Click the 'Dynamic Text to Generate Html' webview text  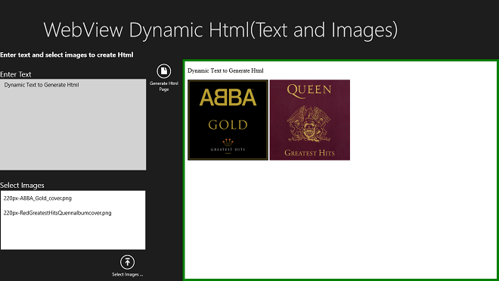click(x=225, y=70)
